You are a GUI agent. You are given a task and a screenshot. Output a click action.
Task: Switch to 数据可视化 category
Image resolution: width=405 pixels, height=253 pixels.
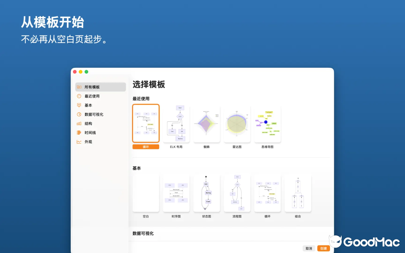101,114
